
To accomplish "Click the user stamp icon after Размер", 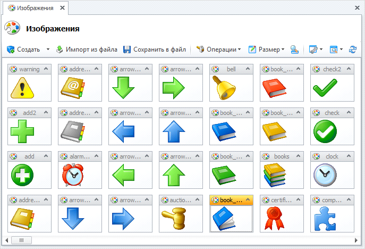I will pyautogui.click(x=294, y=49).
